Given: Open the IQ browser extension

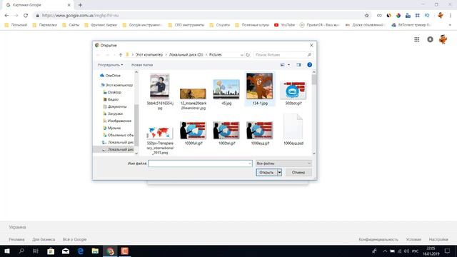Looking at the screenshot, I should [x=427, y=16].
